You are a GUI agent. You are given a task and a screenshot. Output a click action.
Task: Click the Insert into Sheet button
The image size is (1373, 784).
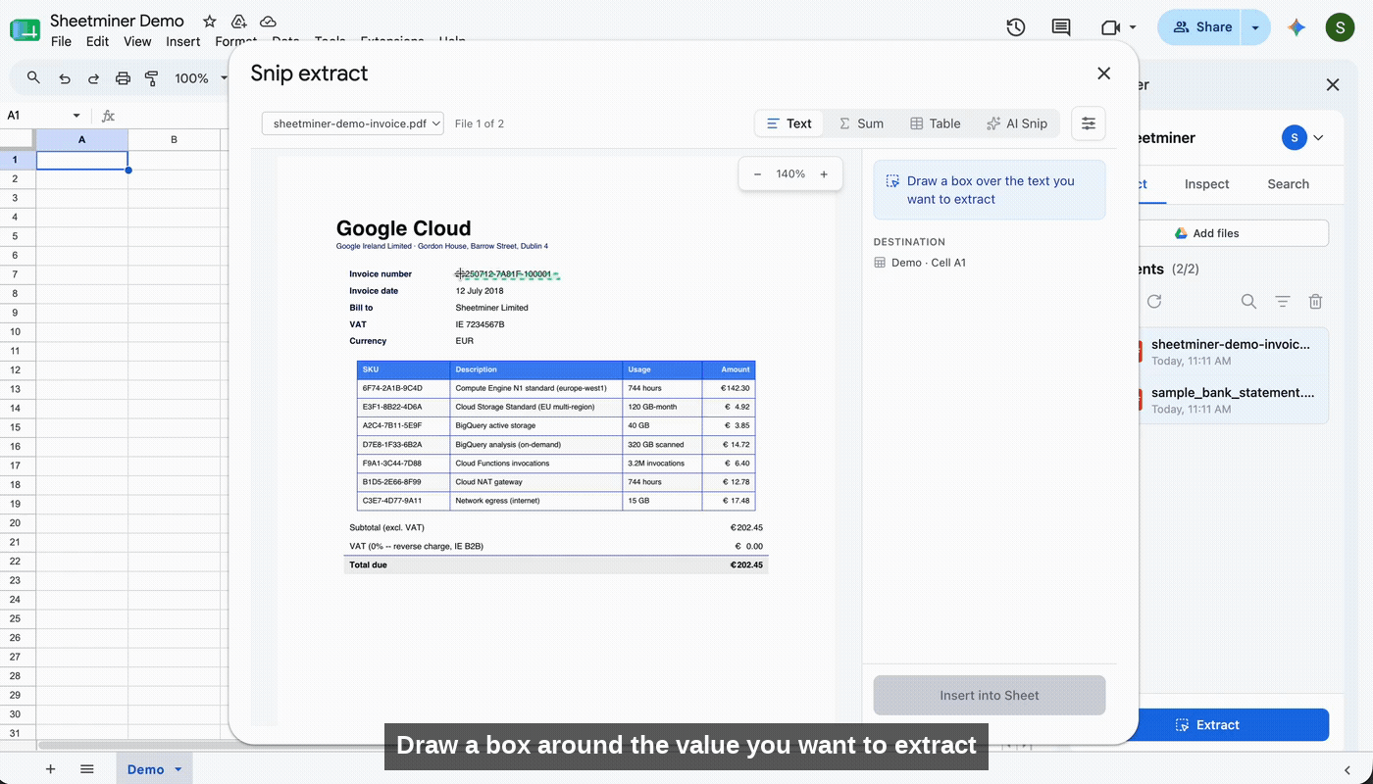click(x=990, y=695)
